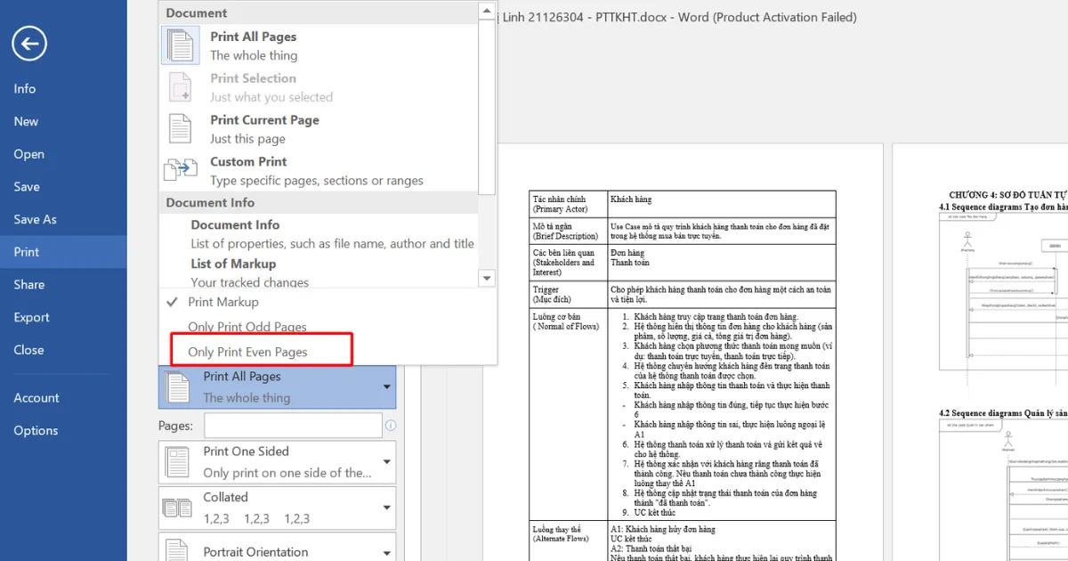Enable Only Print Even Pages

(x=247, y=352)
